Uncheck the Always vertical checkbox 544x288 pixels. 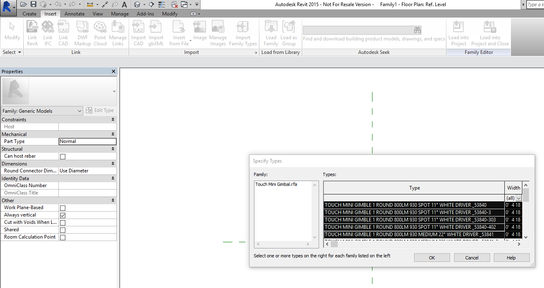[x=62, y=215]
